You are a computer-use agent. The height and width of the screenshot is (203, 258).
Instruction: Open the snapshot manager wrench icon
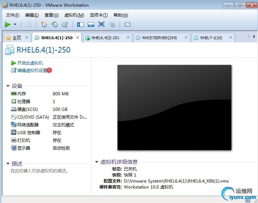tap(65, 24)
